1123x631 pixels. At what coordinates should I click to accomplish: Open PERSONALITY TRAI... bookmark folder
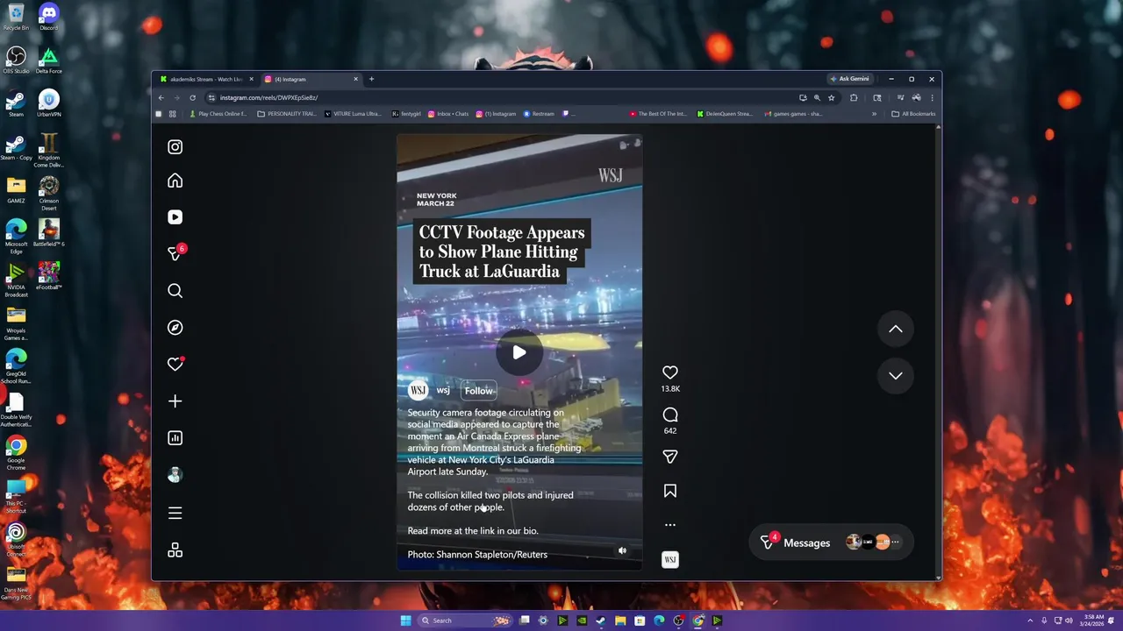(286, 114)
